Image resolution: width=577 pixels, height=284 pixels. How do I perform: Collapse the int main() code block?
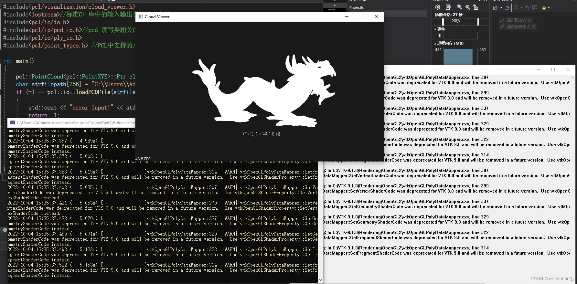[1, 61]
